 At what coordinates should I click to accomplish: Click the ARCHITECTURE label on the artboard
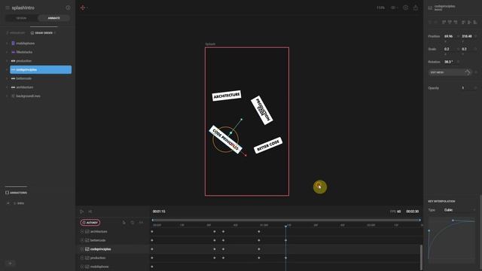[x=227, y=96]
